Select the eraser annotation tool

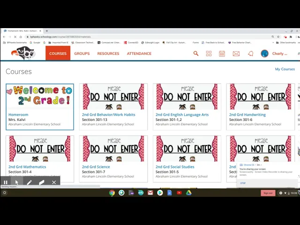pyautogui.click(x=42, y=182)
